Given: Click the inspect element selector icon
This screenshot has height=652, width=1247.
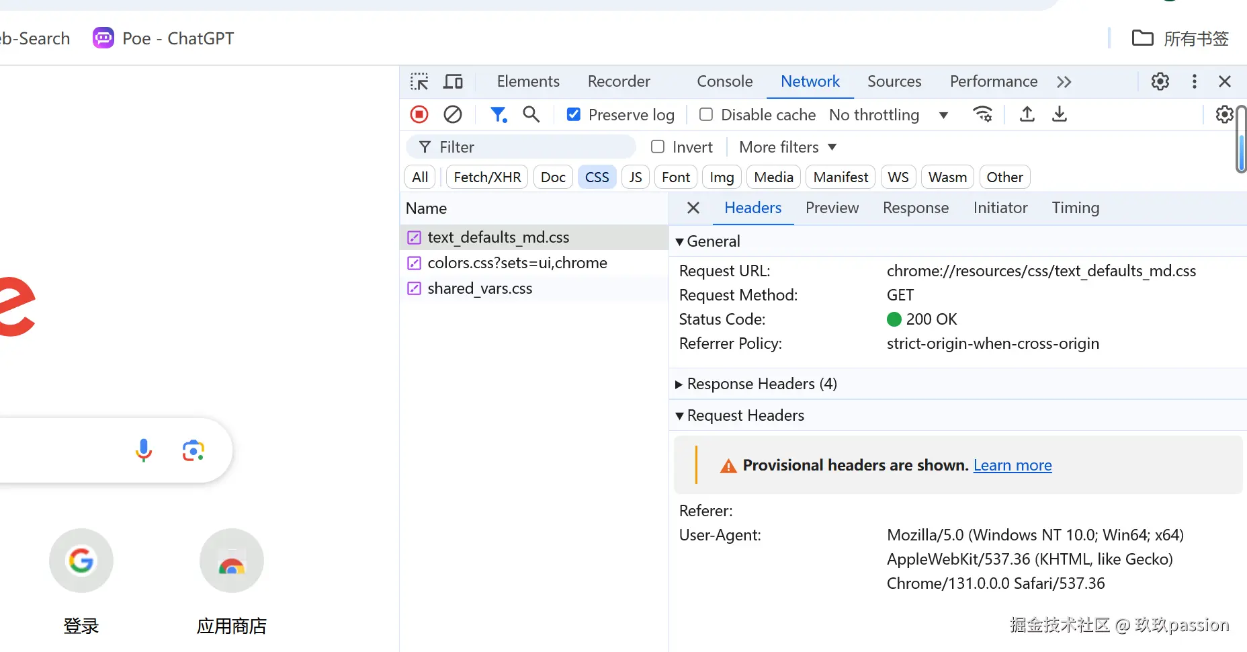Looking at the screenshot, I should [x=419, y=82].
